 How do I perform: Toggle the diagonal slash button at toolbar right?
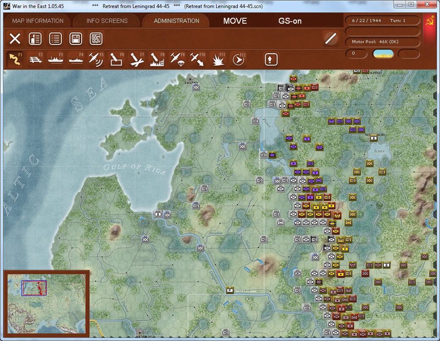click(331, 38)
